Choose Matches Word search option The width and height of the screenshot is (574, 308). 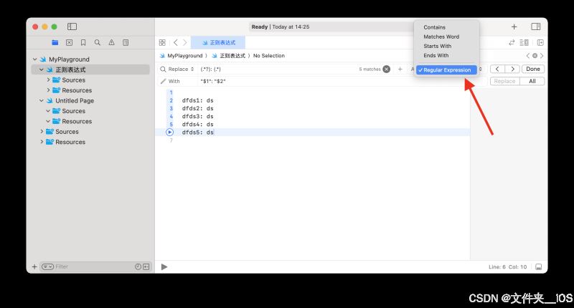pos(441,37)
